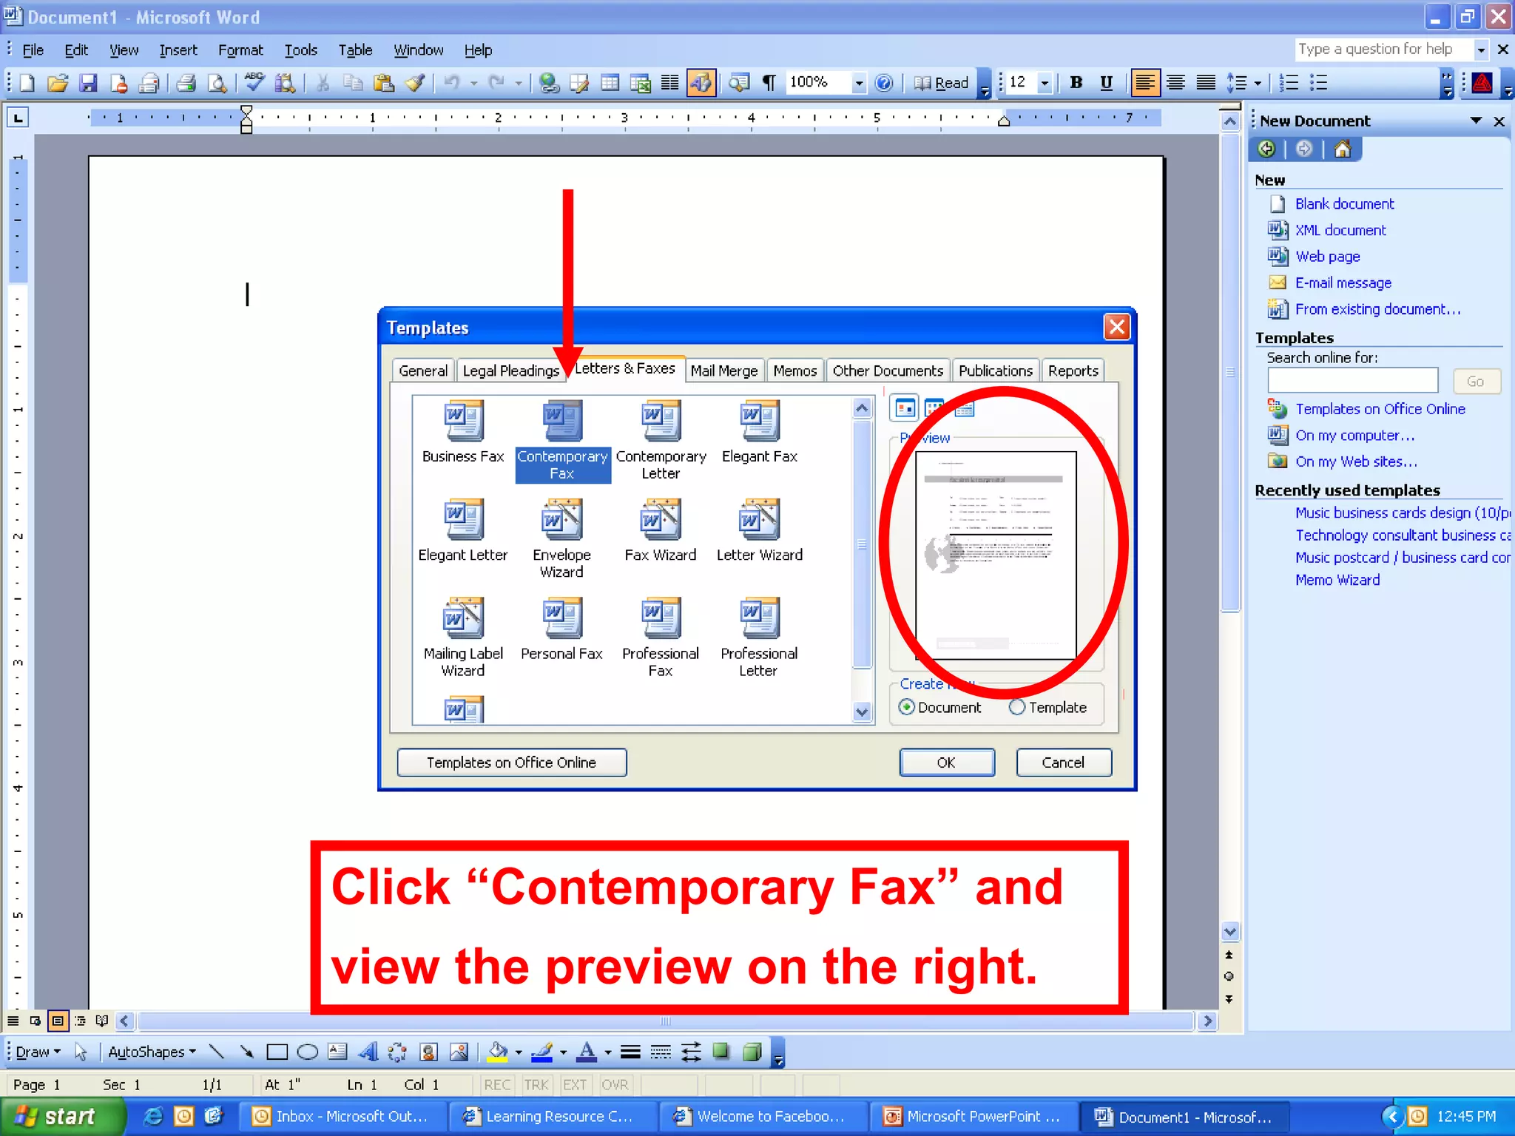The height and width of the screenshot is (1136, 1515).
Task: Switch to the Reports tab
Action: 1073,371
